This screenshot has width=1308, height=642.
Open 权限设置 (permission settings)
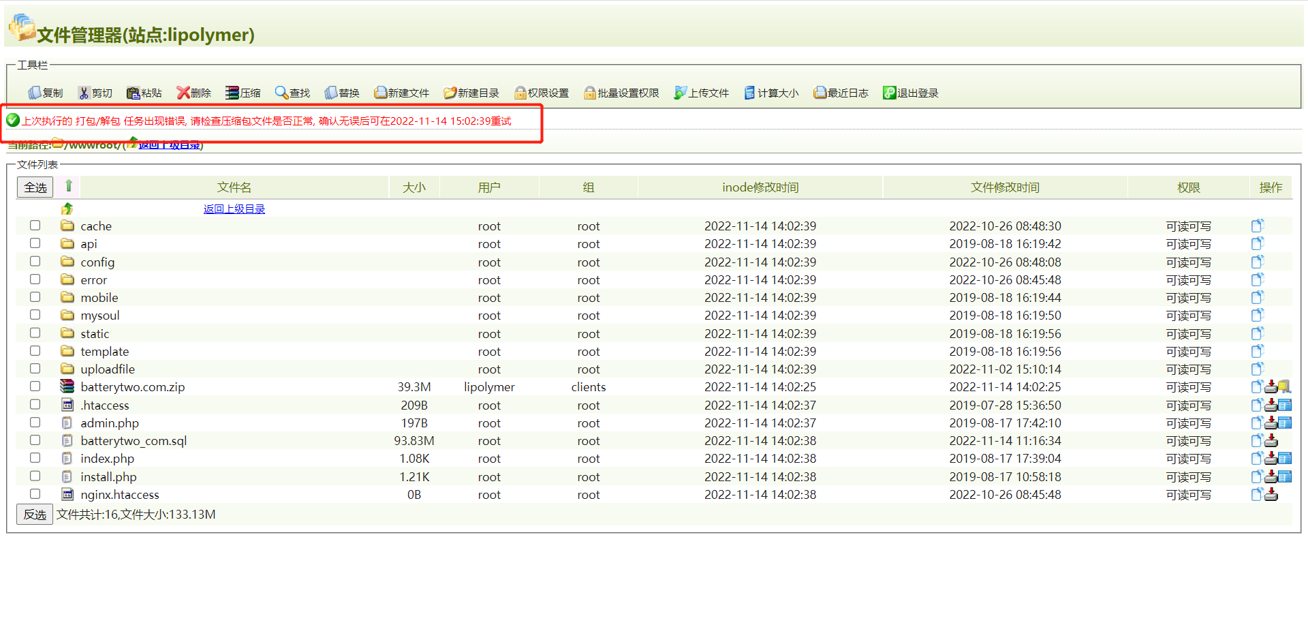pyautogui.click(x=542, y=93)
